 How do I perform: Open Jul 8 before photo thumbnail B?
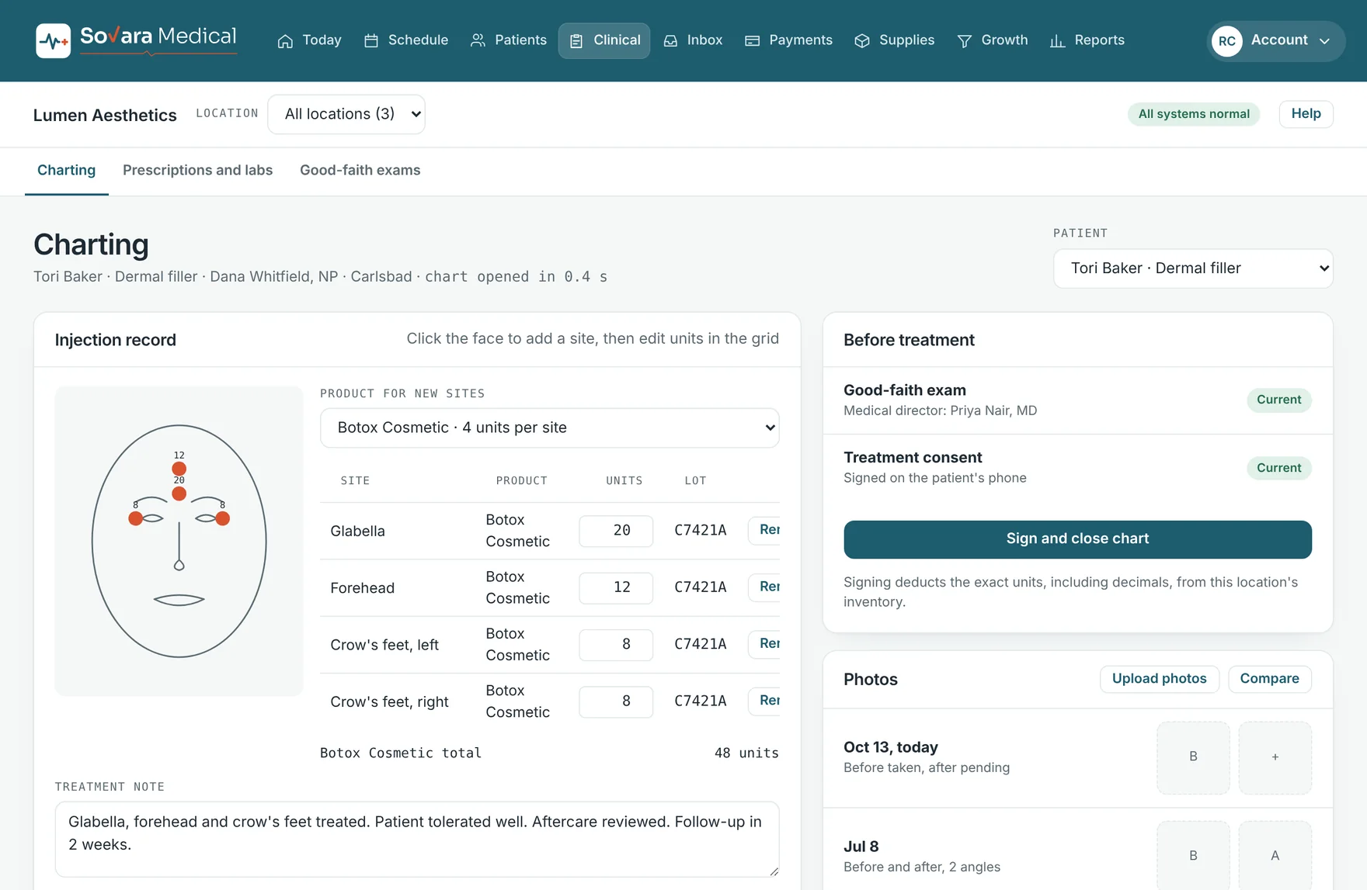[x=1193, y=855]
